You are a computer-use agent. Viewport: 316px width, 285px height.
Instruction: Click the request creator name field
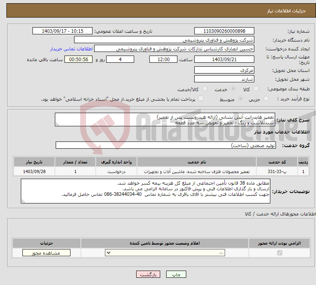(x=174, y=49)
